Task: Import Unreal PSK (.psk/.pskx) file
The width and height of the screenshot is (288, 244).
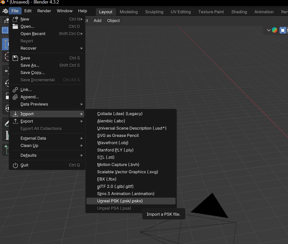Action: 131,201
